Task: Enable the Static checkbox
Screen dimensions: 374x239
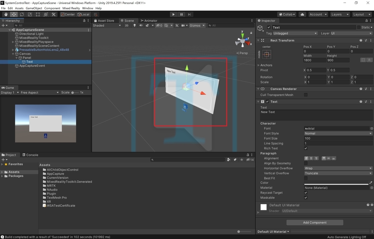Action: tap(359, 27)
